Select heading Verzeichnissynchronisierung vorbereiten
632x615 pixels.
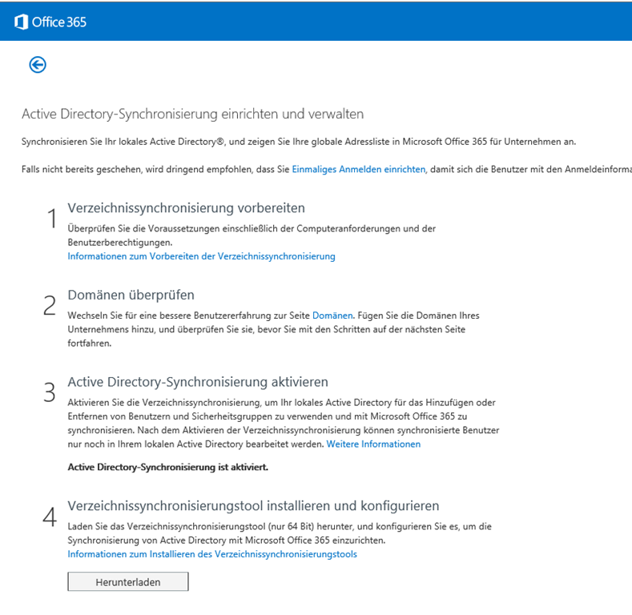(x=186, y=208)
